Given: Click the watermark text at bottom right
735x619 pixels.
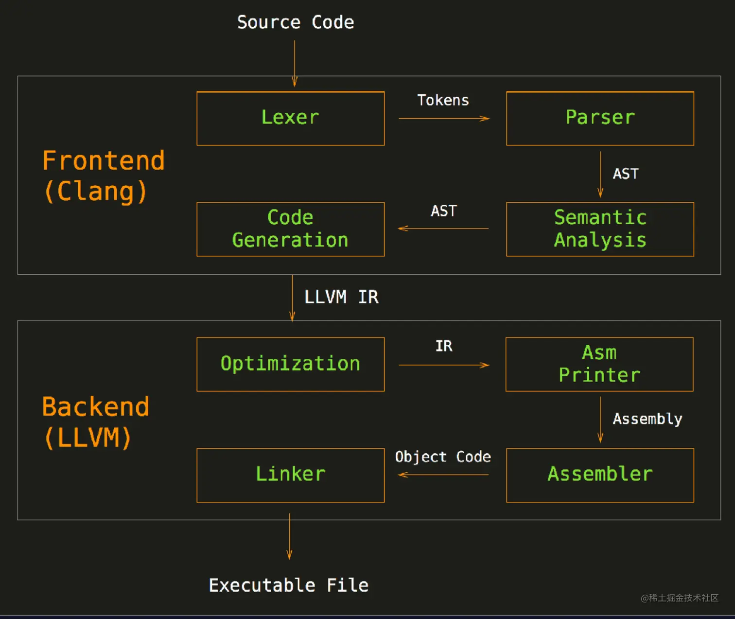Looking at the screenshot, I should pos(679,598).
